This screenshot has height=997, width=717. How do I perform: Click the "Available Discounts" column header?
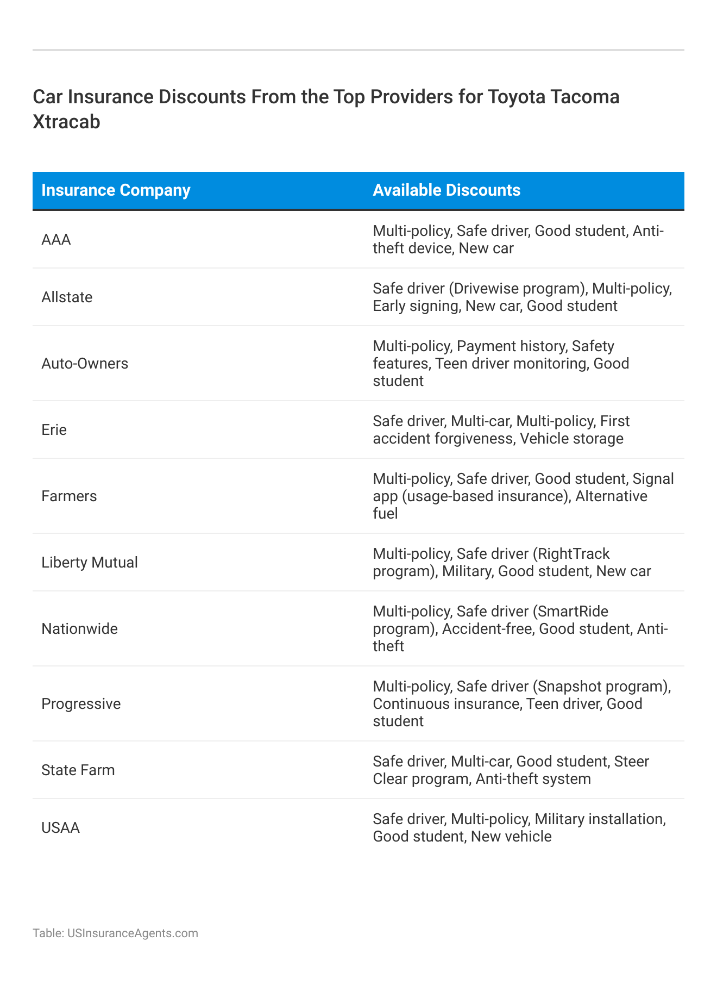(x=446, y=190)
